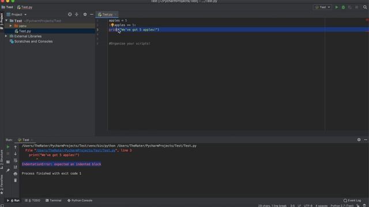Screen dimensions: 369x207
Task: Open the Python Console tab
Action: coord(80,201)
